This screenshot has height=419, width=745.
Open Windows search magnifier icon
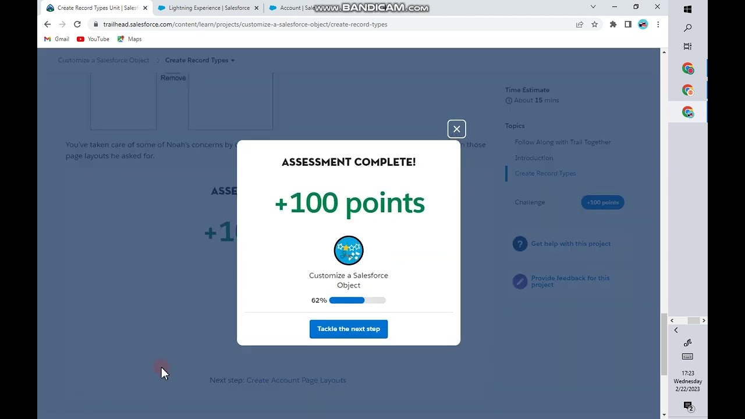pyautogui.click(x=687, y=28)
